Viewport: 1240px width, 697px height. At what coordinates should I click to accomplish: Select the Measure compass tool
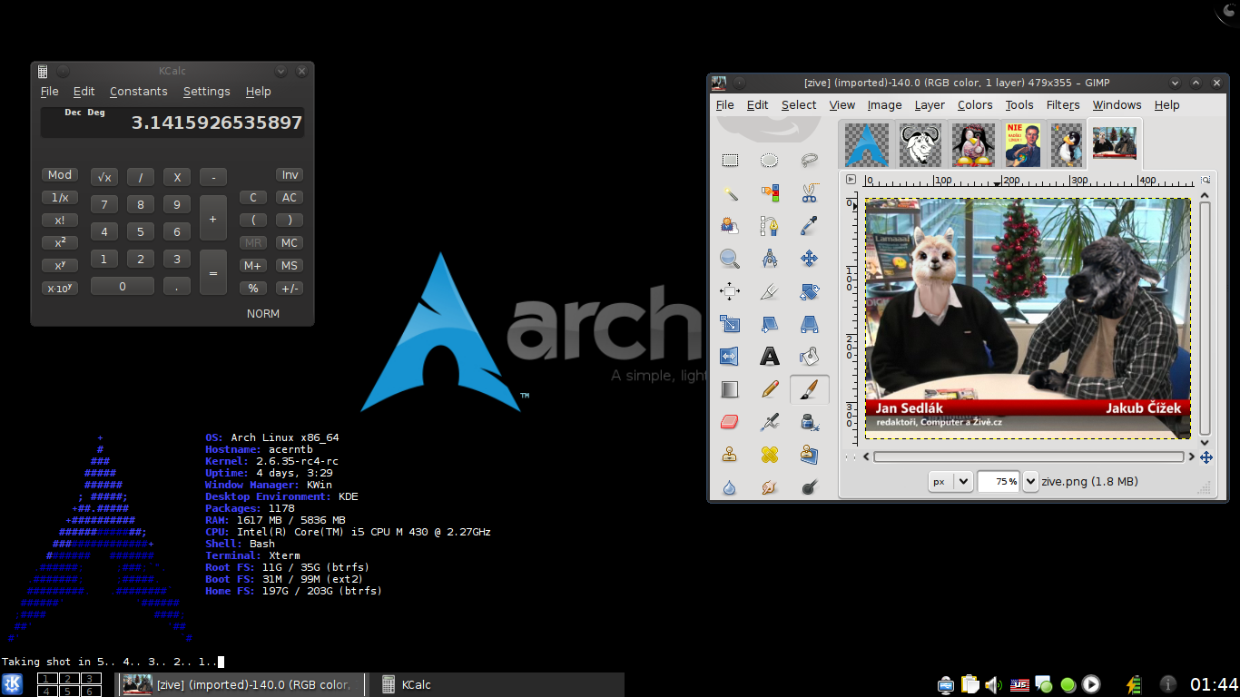click(x=770, y=259)
